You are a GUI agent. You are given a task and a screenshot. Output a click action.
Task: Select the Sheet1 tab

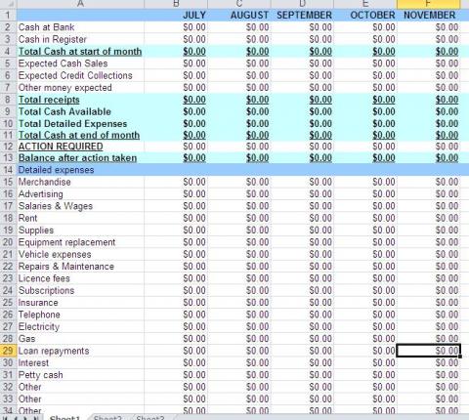point(64,417)
